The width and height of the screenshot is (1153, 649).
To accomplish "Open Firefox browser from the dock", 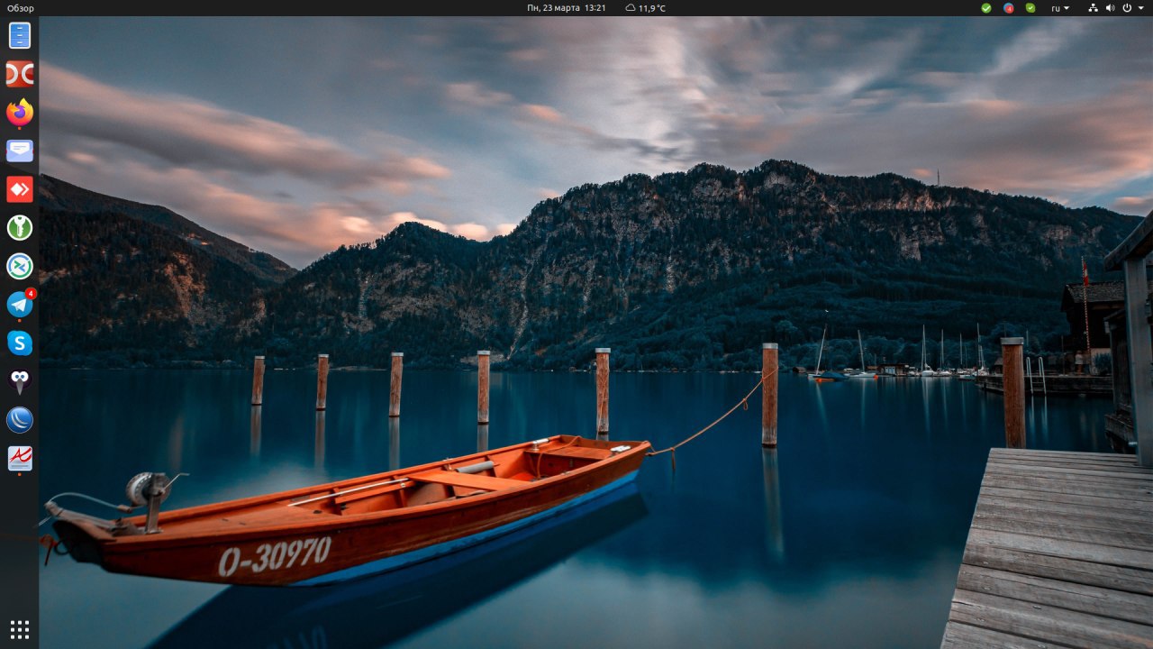I will [20, 113].
